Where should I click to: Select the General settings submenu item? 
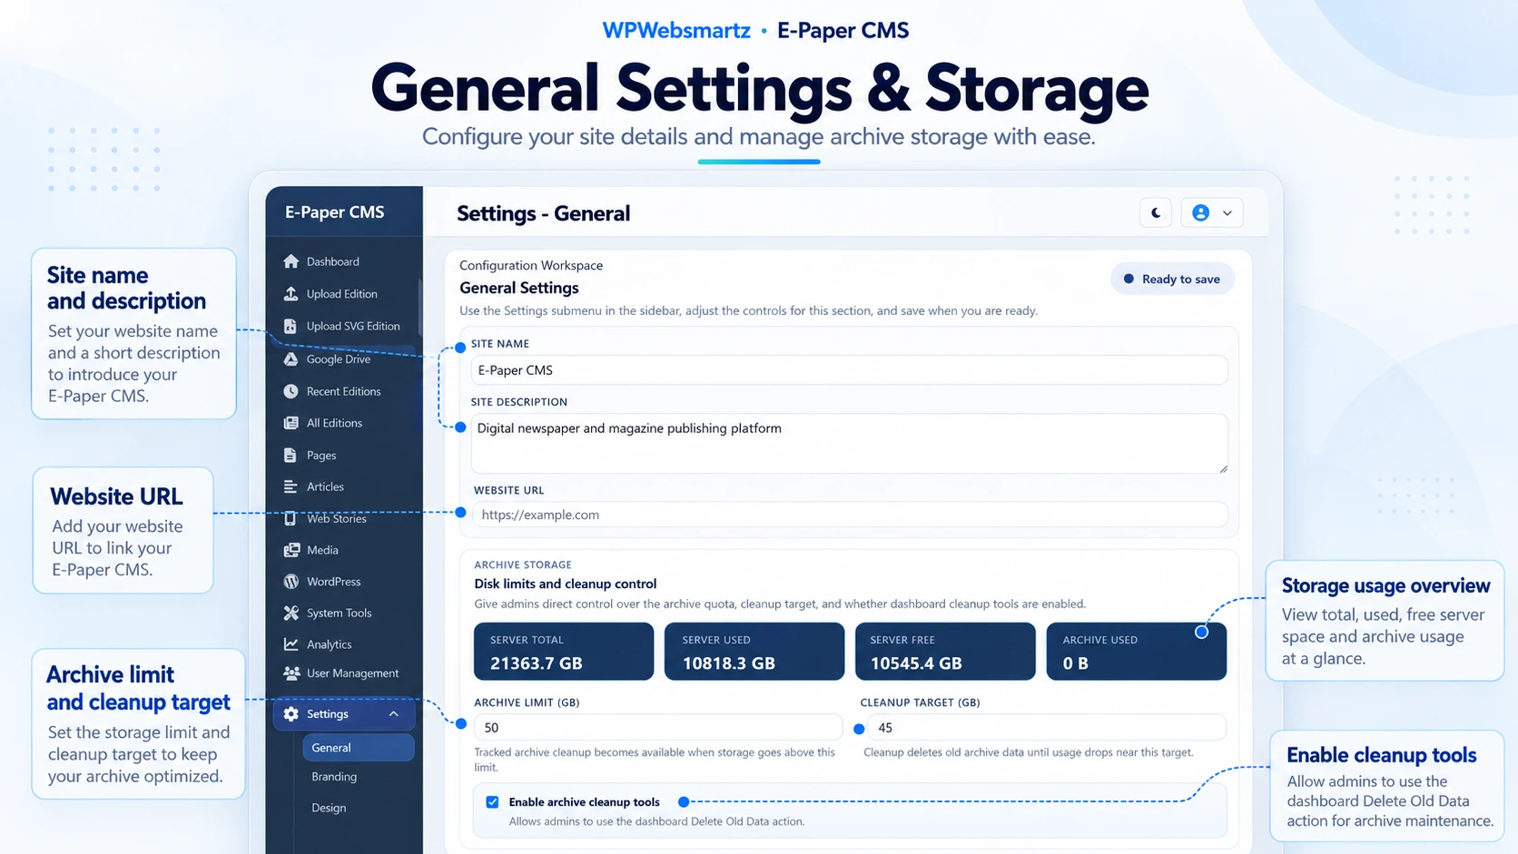[x=359, y=748]
